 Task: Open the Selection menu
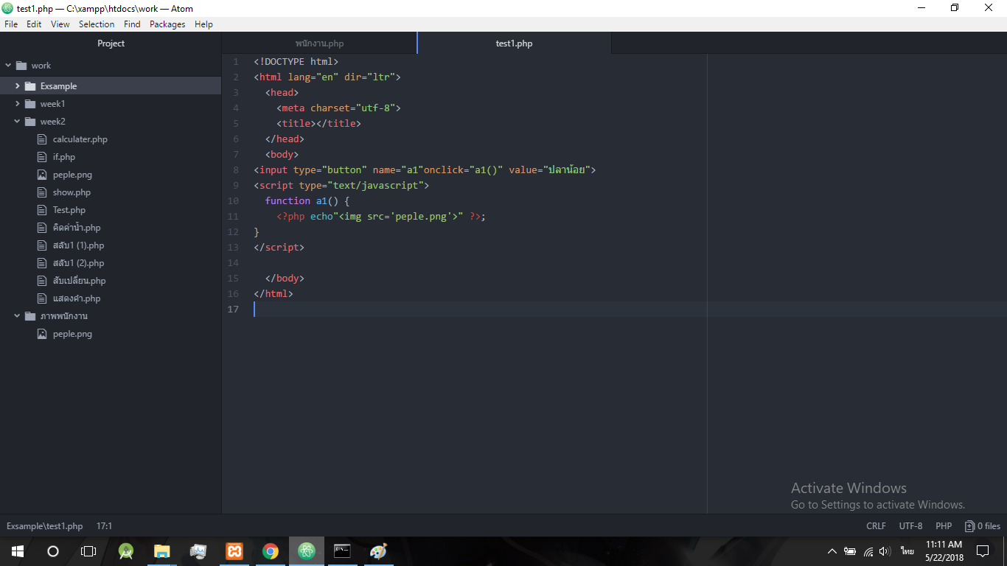[x=97, y=24]
